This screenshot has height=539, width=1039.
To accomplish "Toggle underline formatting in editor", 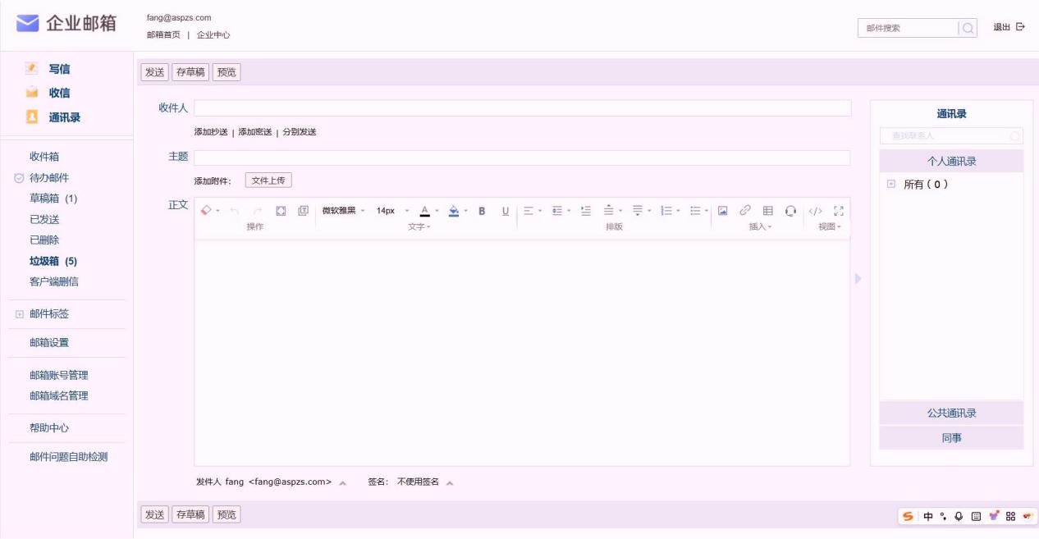I will [506, 211].
